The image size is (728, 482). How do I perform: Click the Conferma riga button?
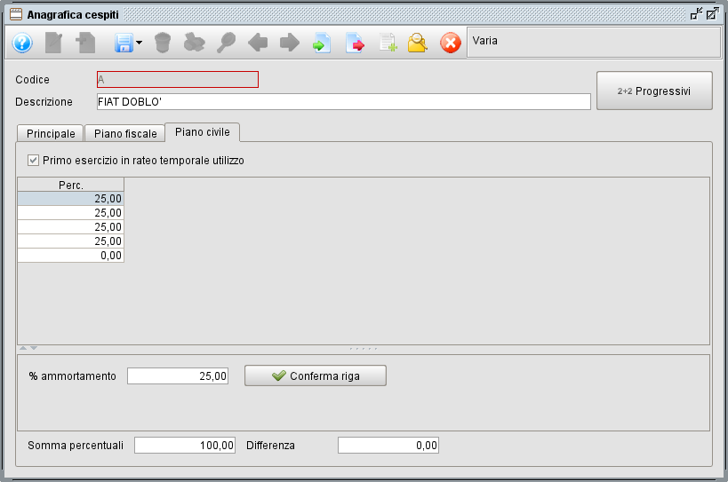click(x=316, y=375)
